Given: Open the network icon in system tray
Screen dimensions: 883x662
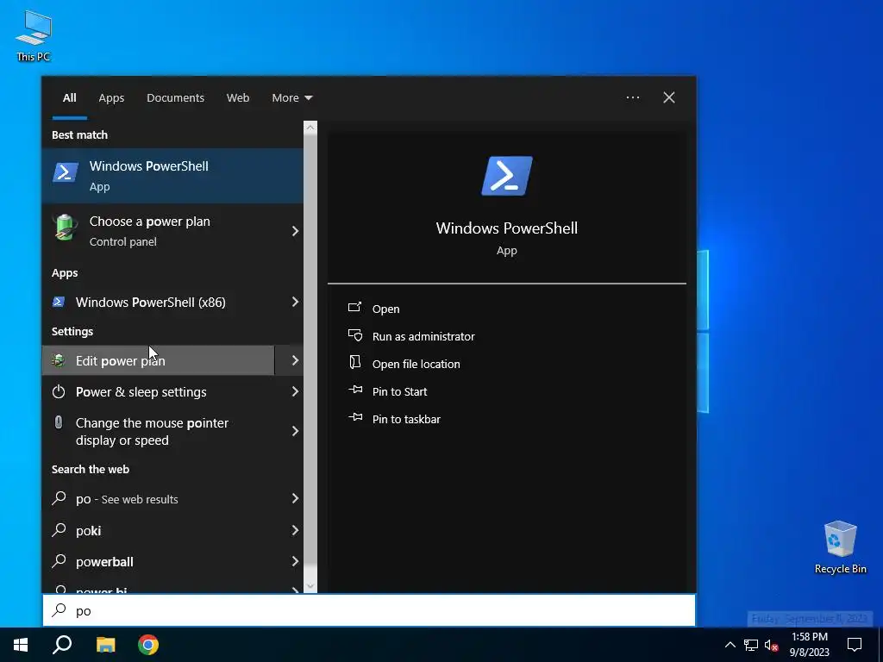Looking at the screenshot, I should click(751, 645).
